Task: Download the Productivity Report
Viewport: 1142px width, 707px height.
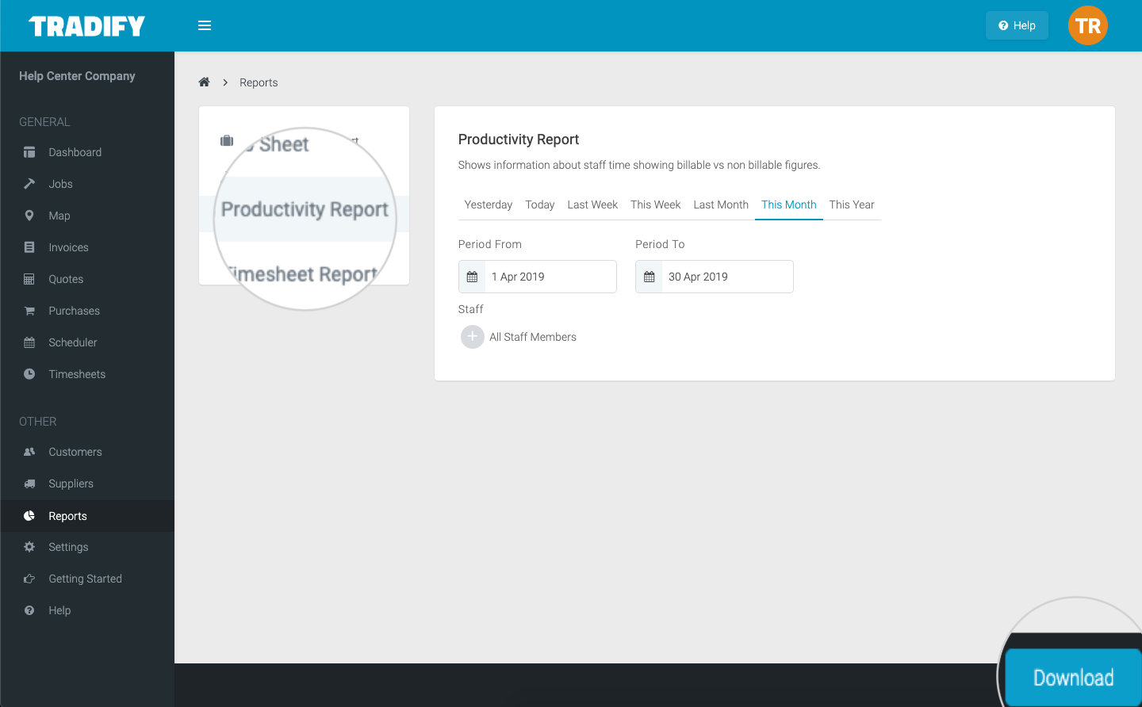Action: [x=1073, y=678]
